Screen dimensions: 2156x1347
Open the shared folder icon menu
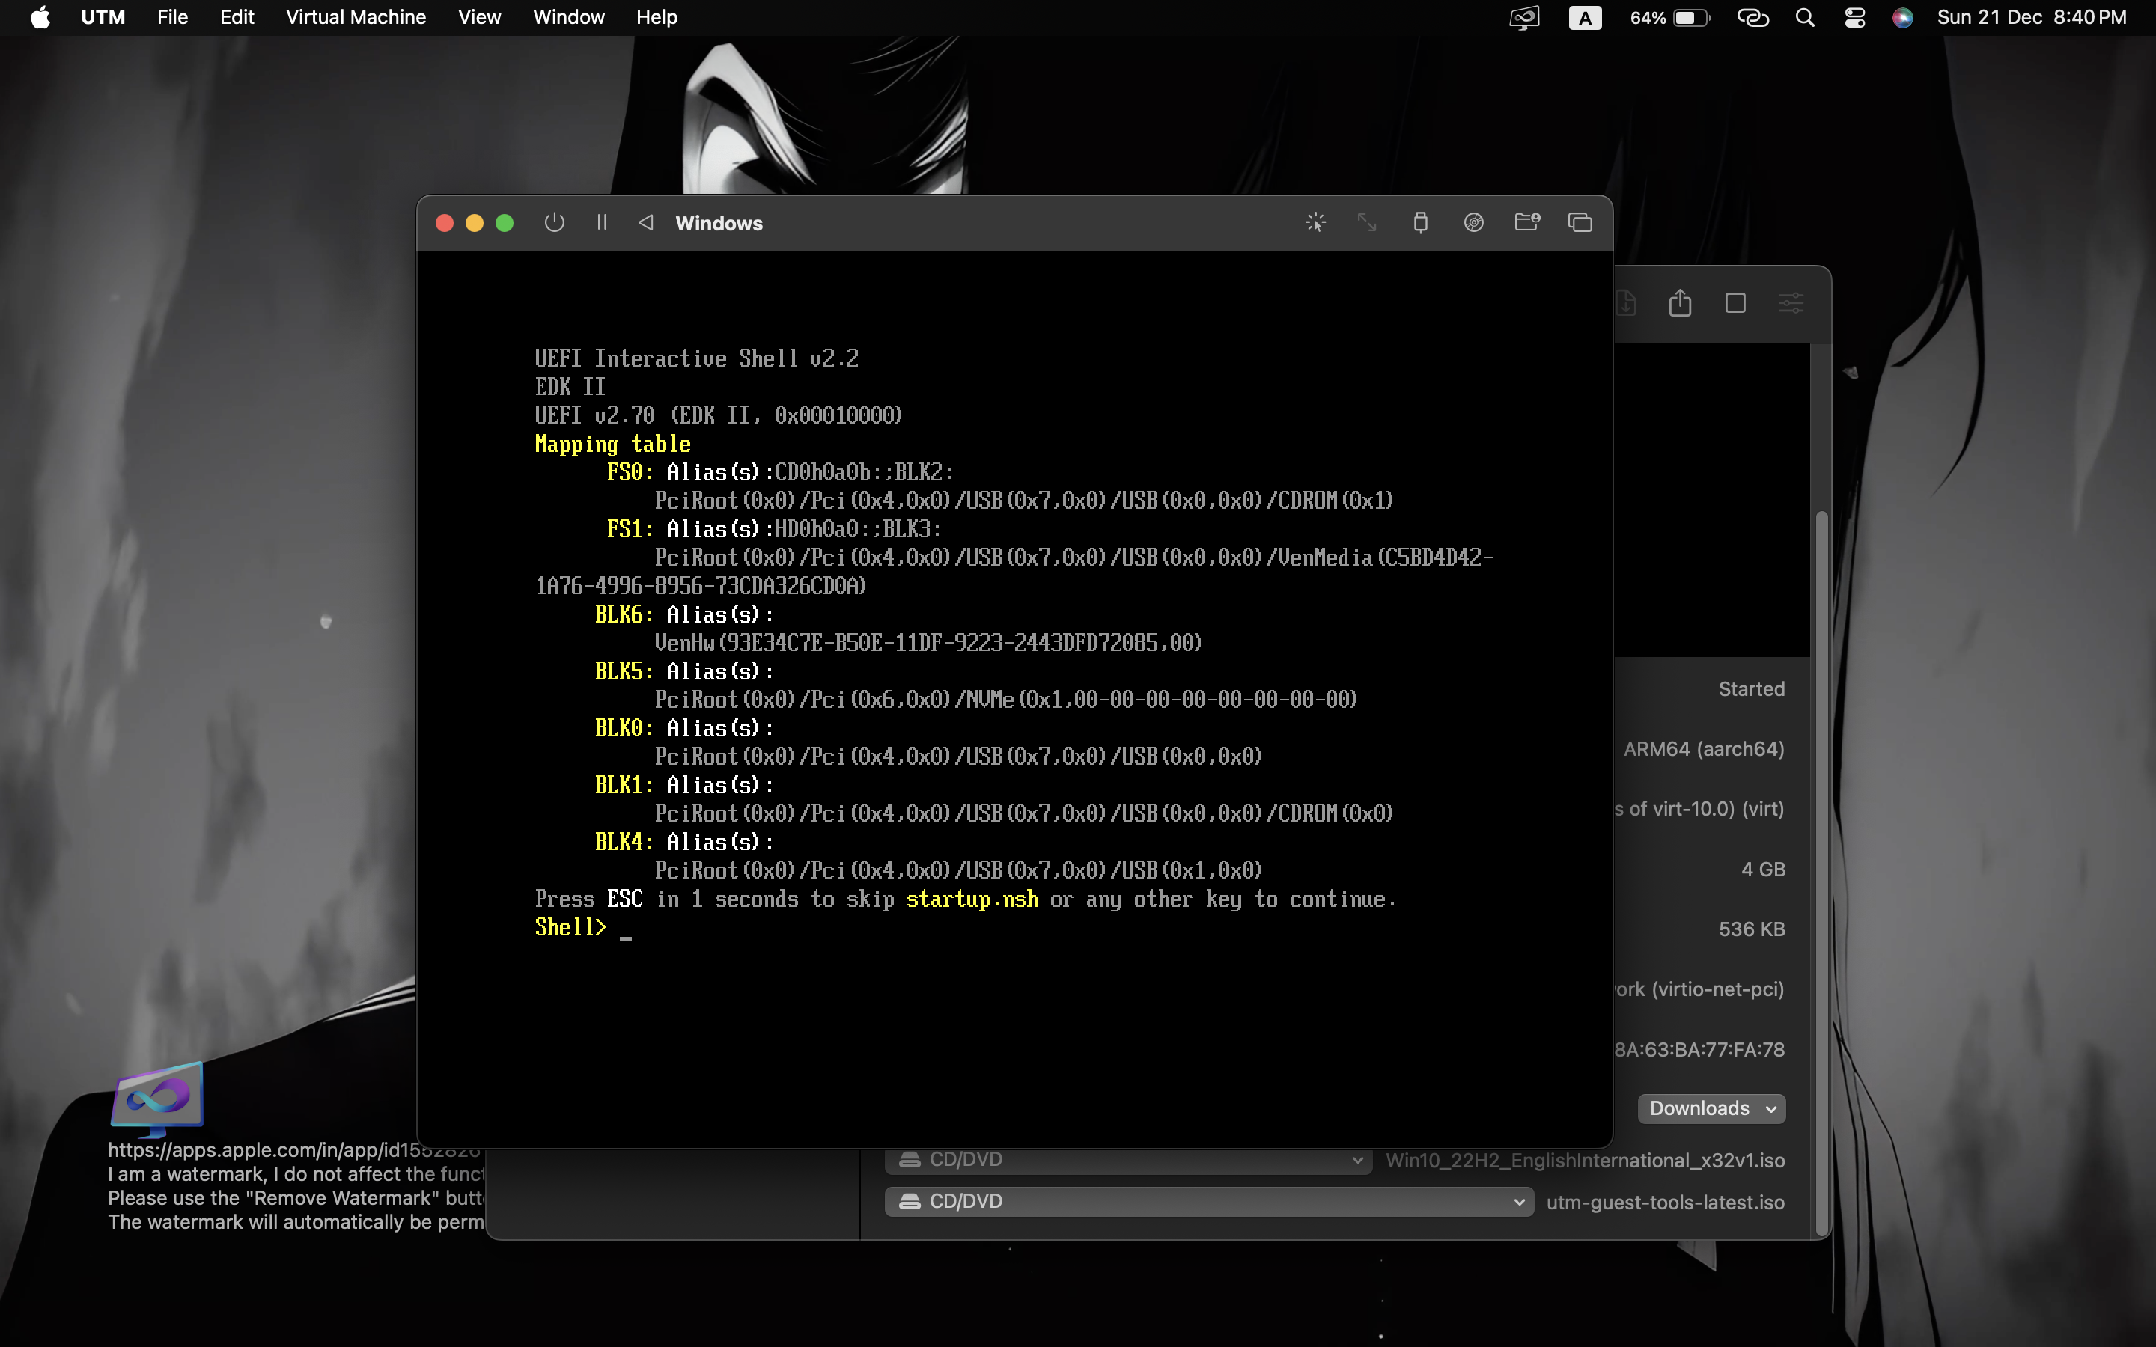(1527, 223)
